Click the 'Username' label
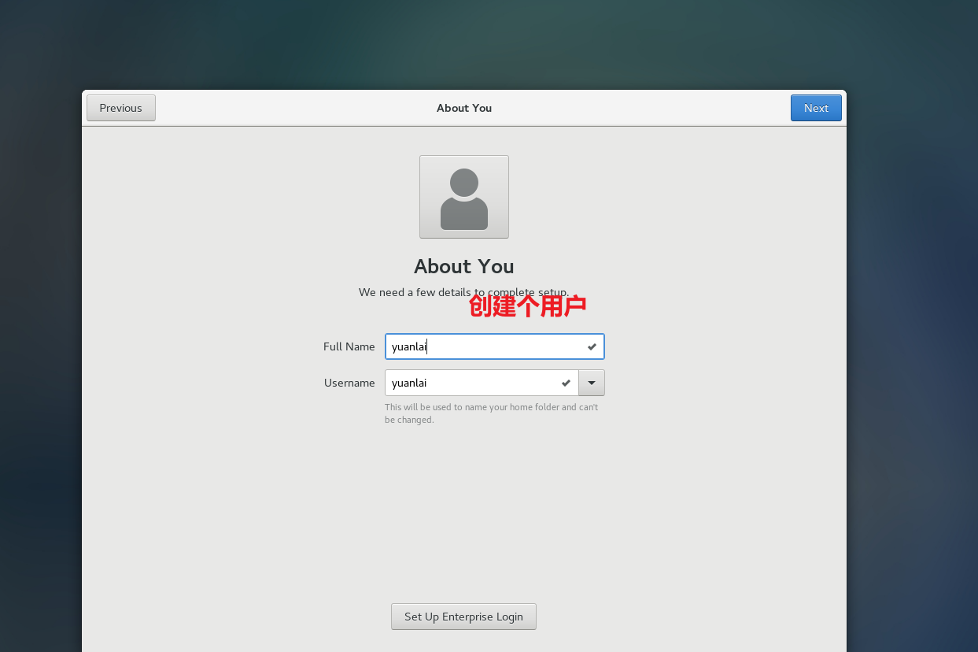Screen dimensions: 978x652 click(349, 383)
